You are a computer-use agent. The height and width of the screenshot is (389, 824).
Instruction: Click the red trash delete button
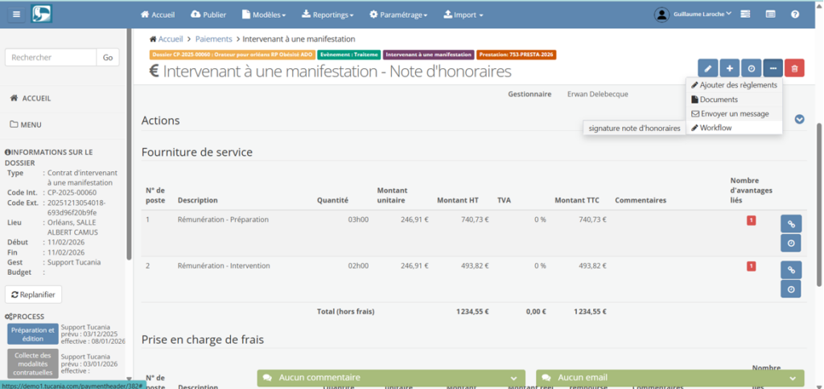793,69
